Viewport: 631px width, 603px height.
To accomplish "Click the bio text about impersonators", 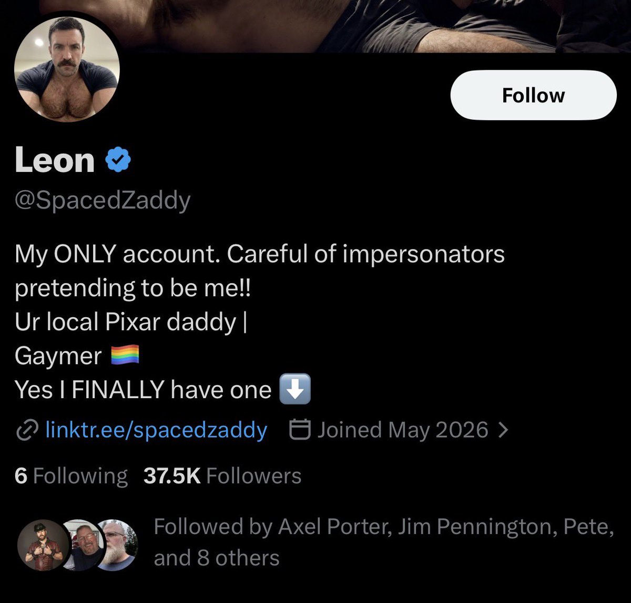I will pos(260,271).
